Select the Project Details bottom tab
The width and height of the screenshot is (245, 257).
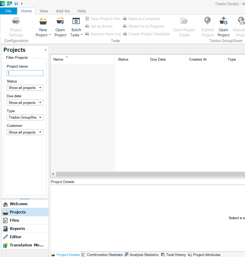click(x=66, y=254)
